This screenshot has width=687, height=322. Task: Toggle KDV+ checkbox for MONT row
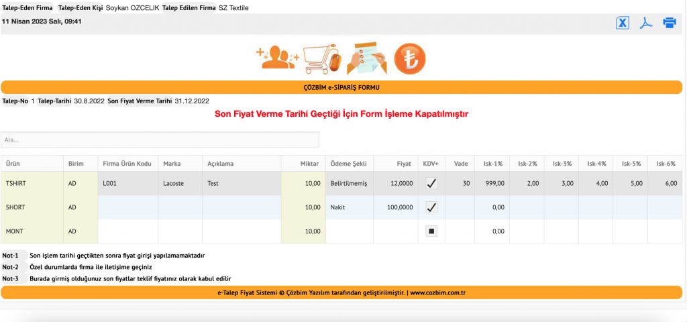(x=431, y=231)
